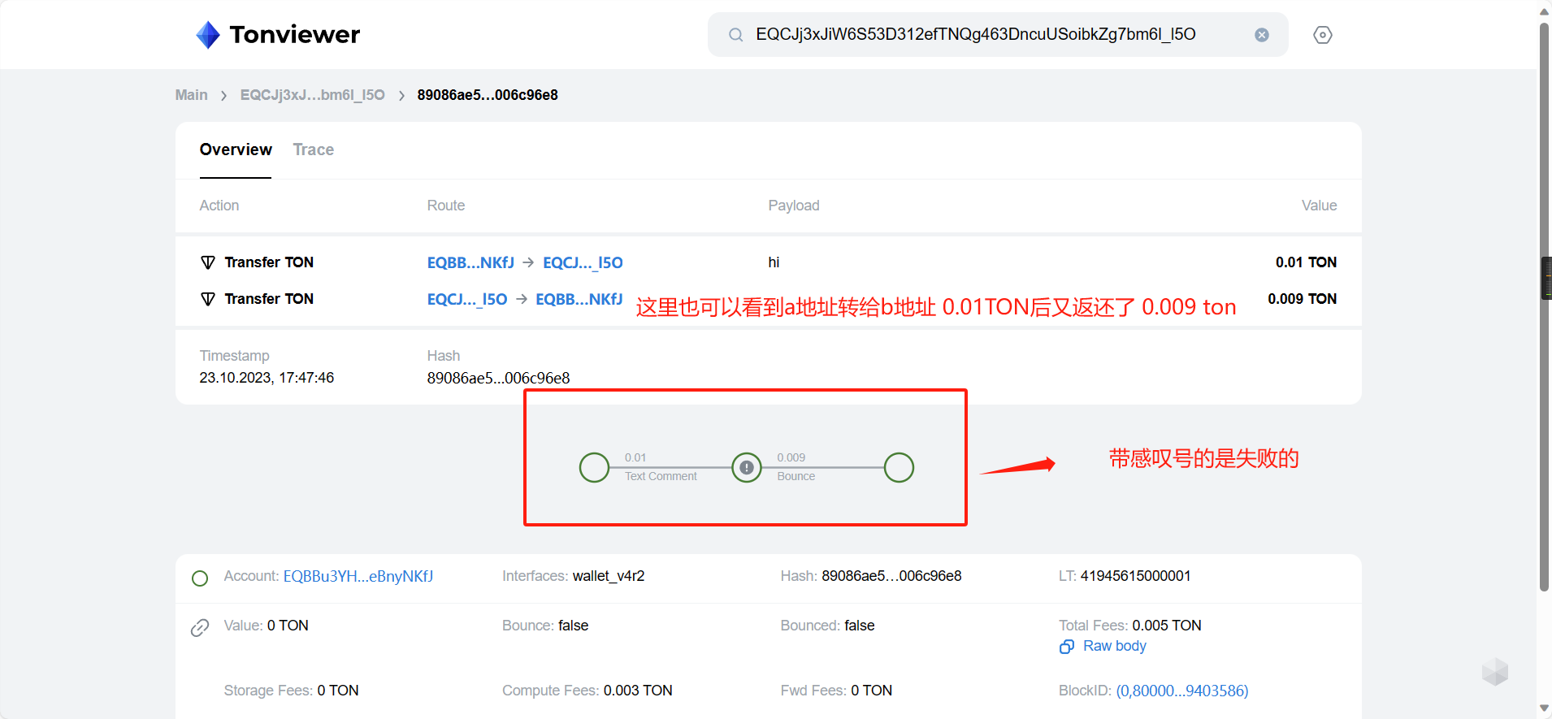This screenshot has height=719, width=1552.
Task: Open the settings hexagon icon
Action: click(x=1322, y=35)
